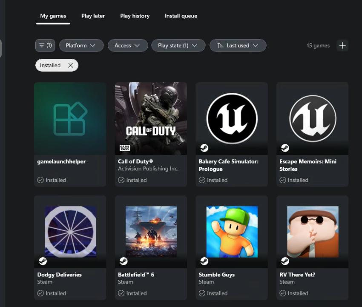The height and width of the screenshot is (307, 362).
Task: Click the RV There Yet? title
Action: pyautogui.click(x=297, y=275)
